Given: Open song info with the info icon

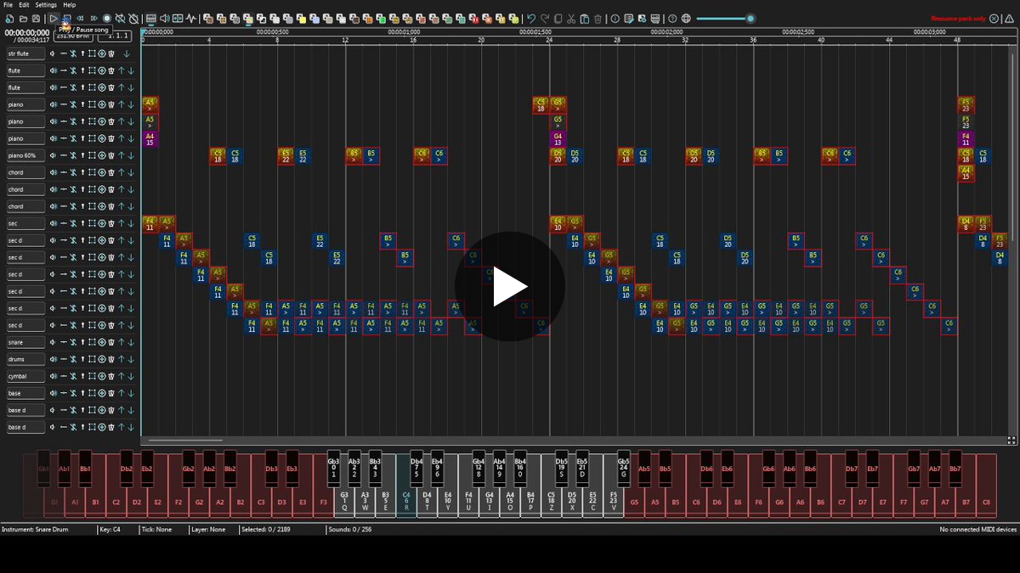Looking at the screenshot, I should (x=615, y=18).
